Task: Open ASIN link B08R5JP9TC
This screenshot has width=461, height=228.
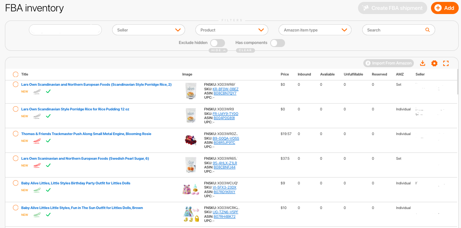Action: pos(224,143)
